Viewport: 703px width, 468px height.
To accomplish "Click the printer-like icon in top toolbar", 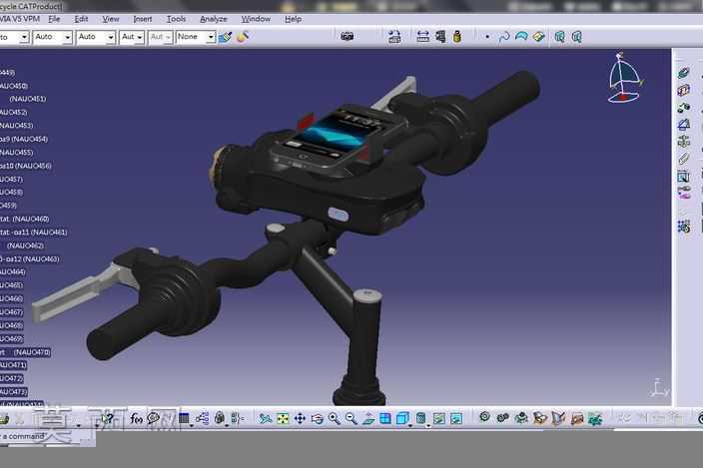I will click(394, 37).
